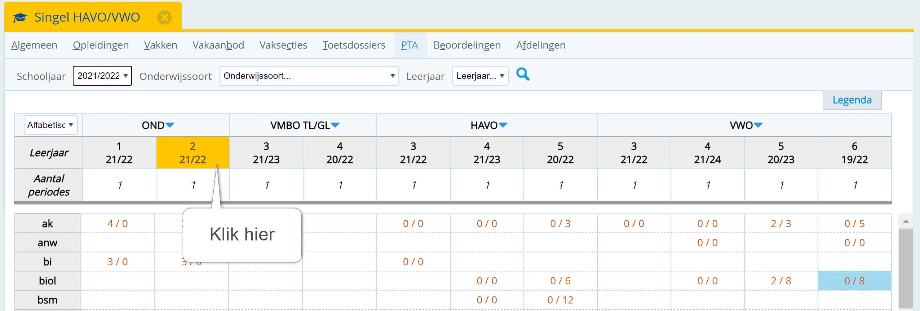Close the Singel HAVO/VWO tab
920x311 pixels.
(x=164, y=17)
